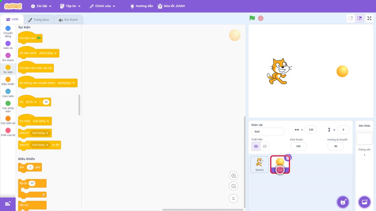Hide the sprite with crossed-eye icon

pyautogui.click(x=265, y=146)
